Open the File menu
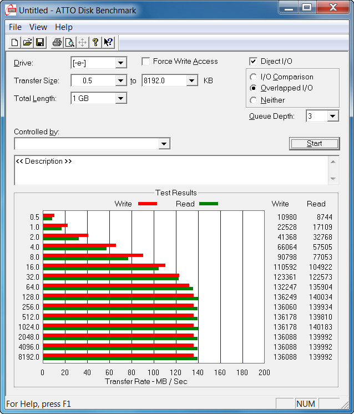This screenshot has width=354, height=414. coord(15,27)
